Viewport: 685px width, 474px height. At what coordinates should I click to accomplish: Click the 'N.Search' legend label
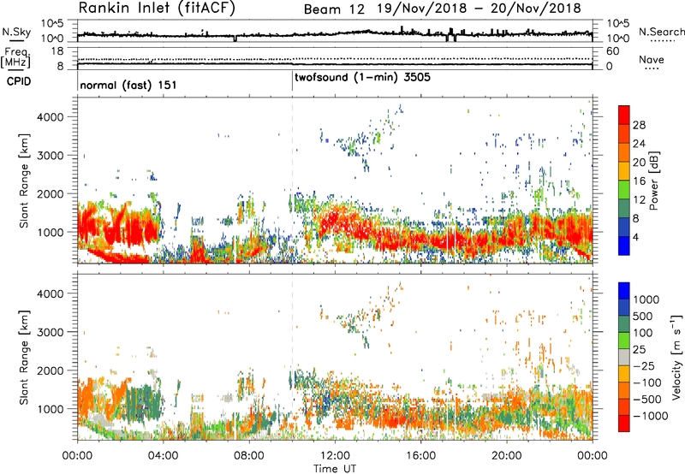[661, 32]
